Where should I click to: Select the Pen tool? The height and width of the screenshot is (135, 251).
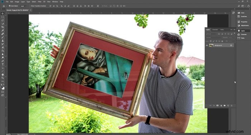click(x=3, y=61)
